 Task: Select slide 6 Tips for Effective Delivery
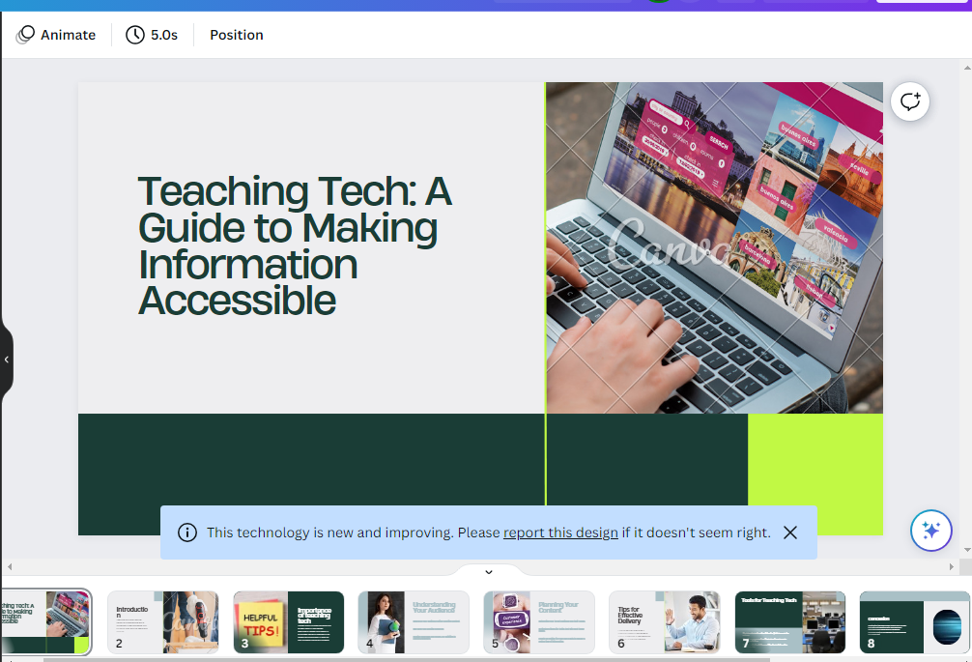665,622
